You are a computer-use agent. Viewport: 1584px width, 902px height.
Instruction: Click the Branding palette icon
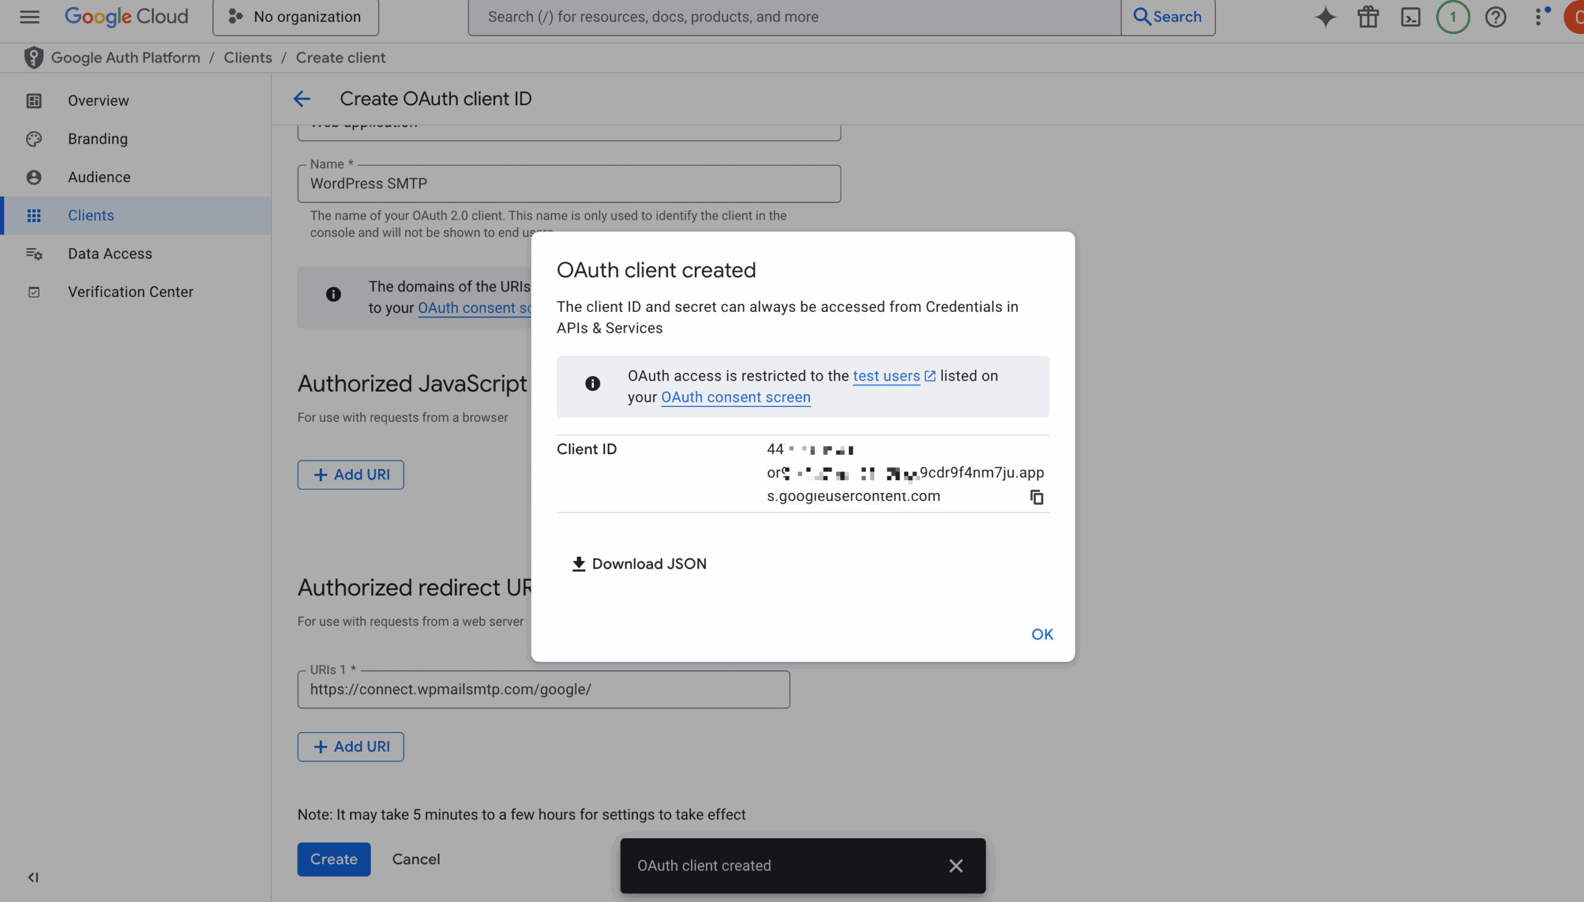pyautogui.click(x=34, y=139)
